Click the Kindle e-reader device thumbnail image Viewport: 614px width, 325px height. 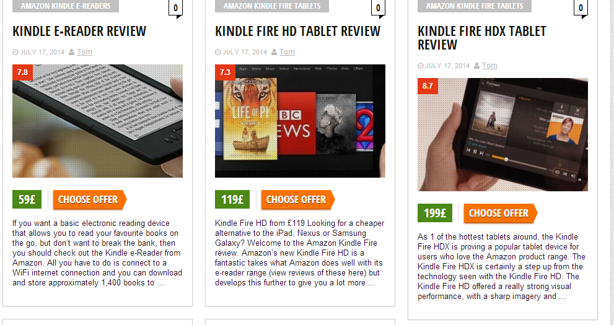click(97, 121)
